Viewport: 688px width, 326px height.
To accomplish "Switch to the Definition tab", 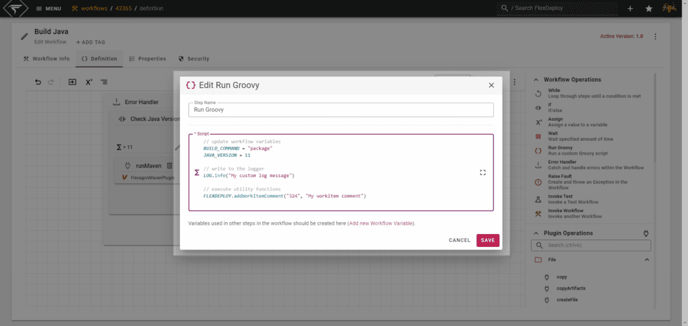I will coord(99,59).
